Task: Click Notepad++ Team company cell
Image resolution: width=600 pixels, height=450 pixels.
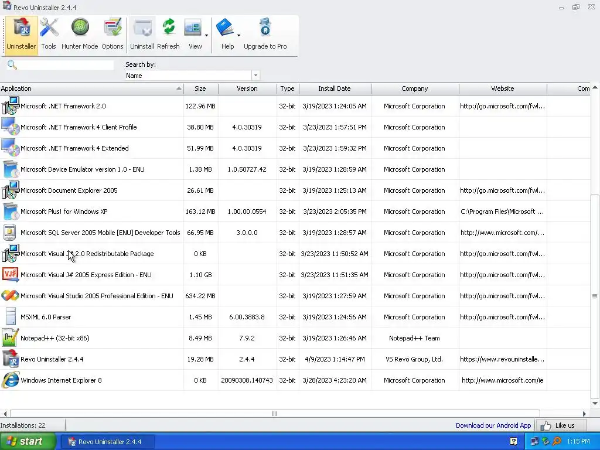Action: tap(414, 338)
